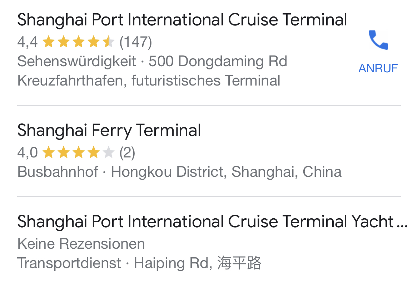Click the 4,4 rating number
Viewport: 418px width, 287px height.
pyautogui.click(x=27, y=42)
